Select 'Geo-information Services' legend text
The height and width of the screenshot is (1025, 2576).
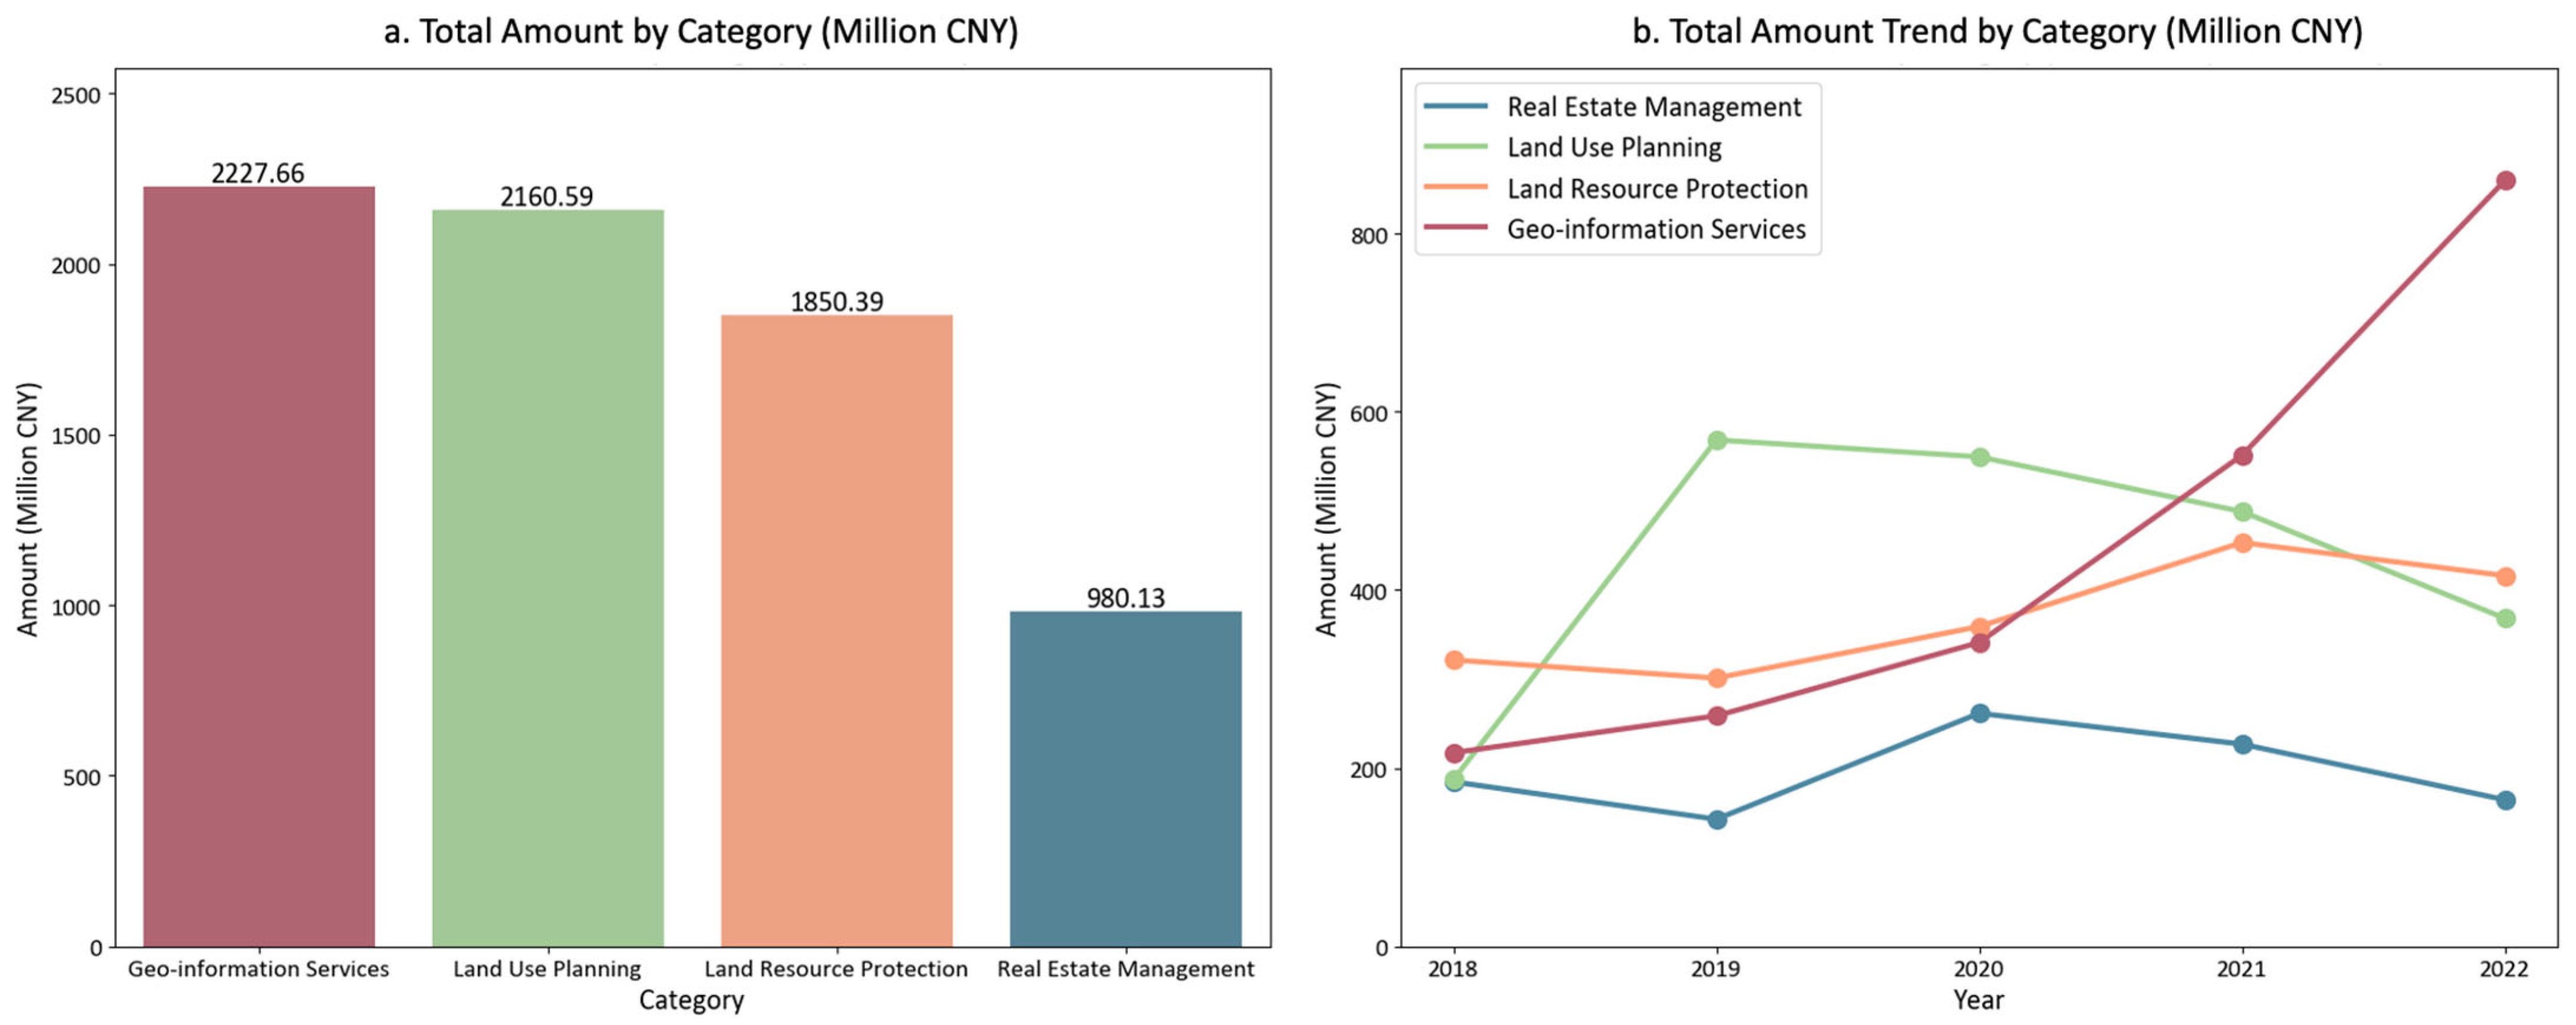point(1656,230)
